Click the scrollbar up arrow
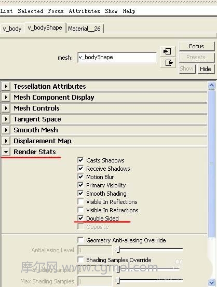217x287 pixels. point(211,86)
